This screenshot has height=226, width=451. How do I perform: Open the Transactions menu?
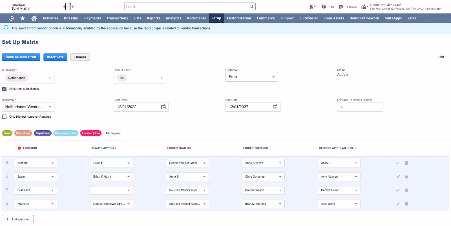pos(117,18)
